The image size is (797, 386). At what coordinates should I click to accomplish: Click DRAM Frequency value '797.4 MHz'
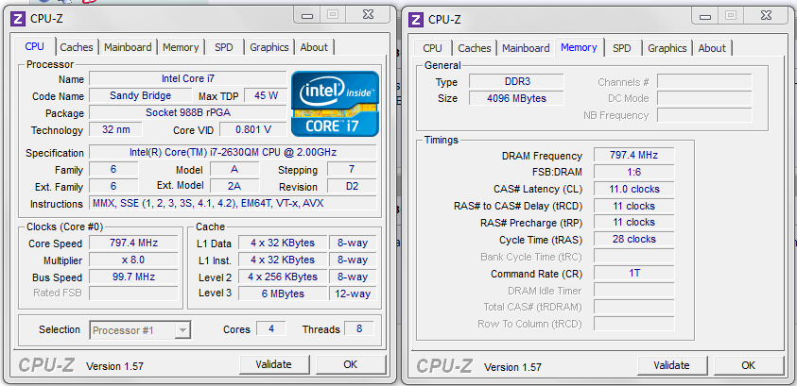(x=633, y=155)
